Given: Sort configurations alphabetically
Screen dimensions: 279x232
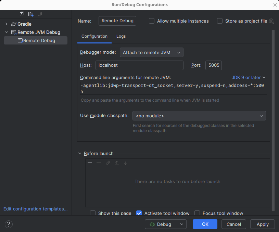Looking at the screenshot, I should point(40,14).
